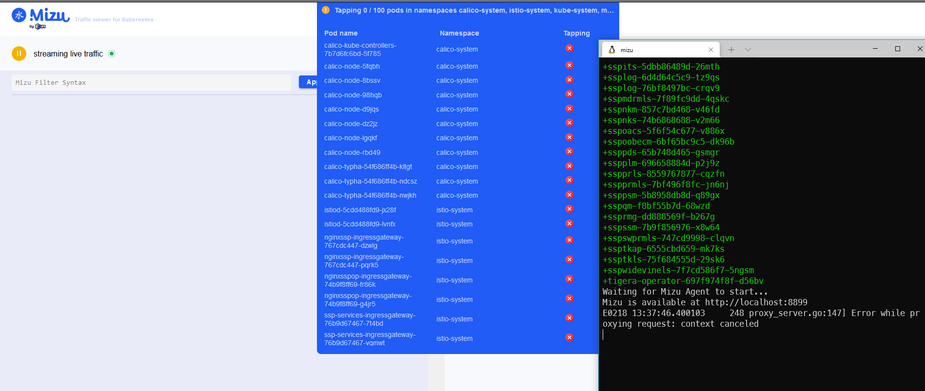Click the Namespace column header
This screenshot has height=391, width=925.
coord(459,33)
